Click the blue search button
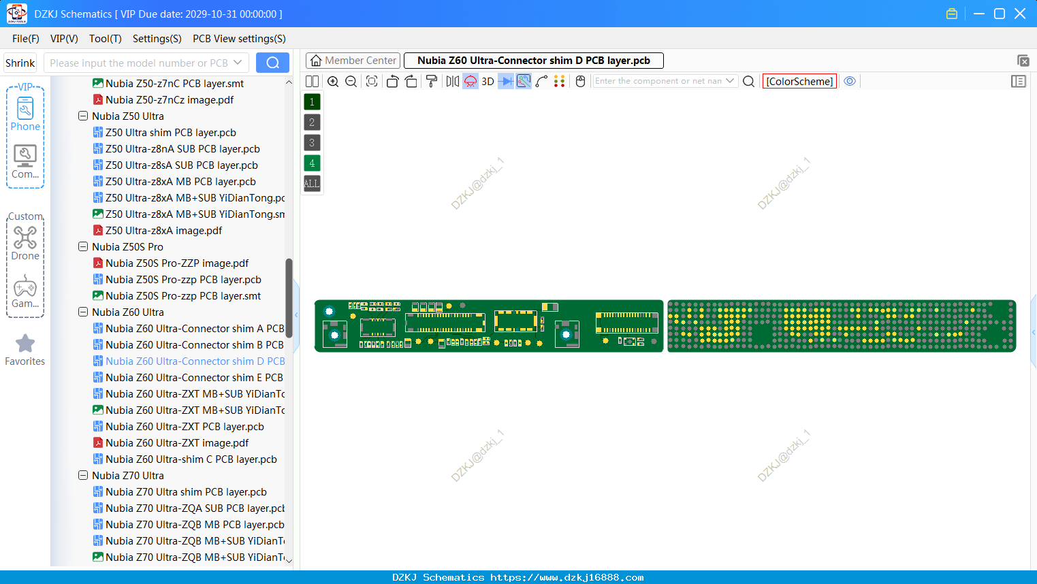 272,63
